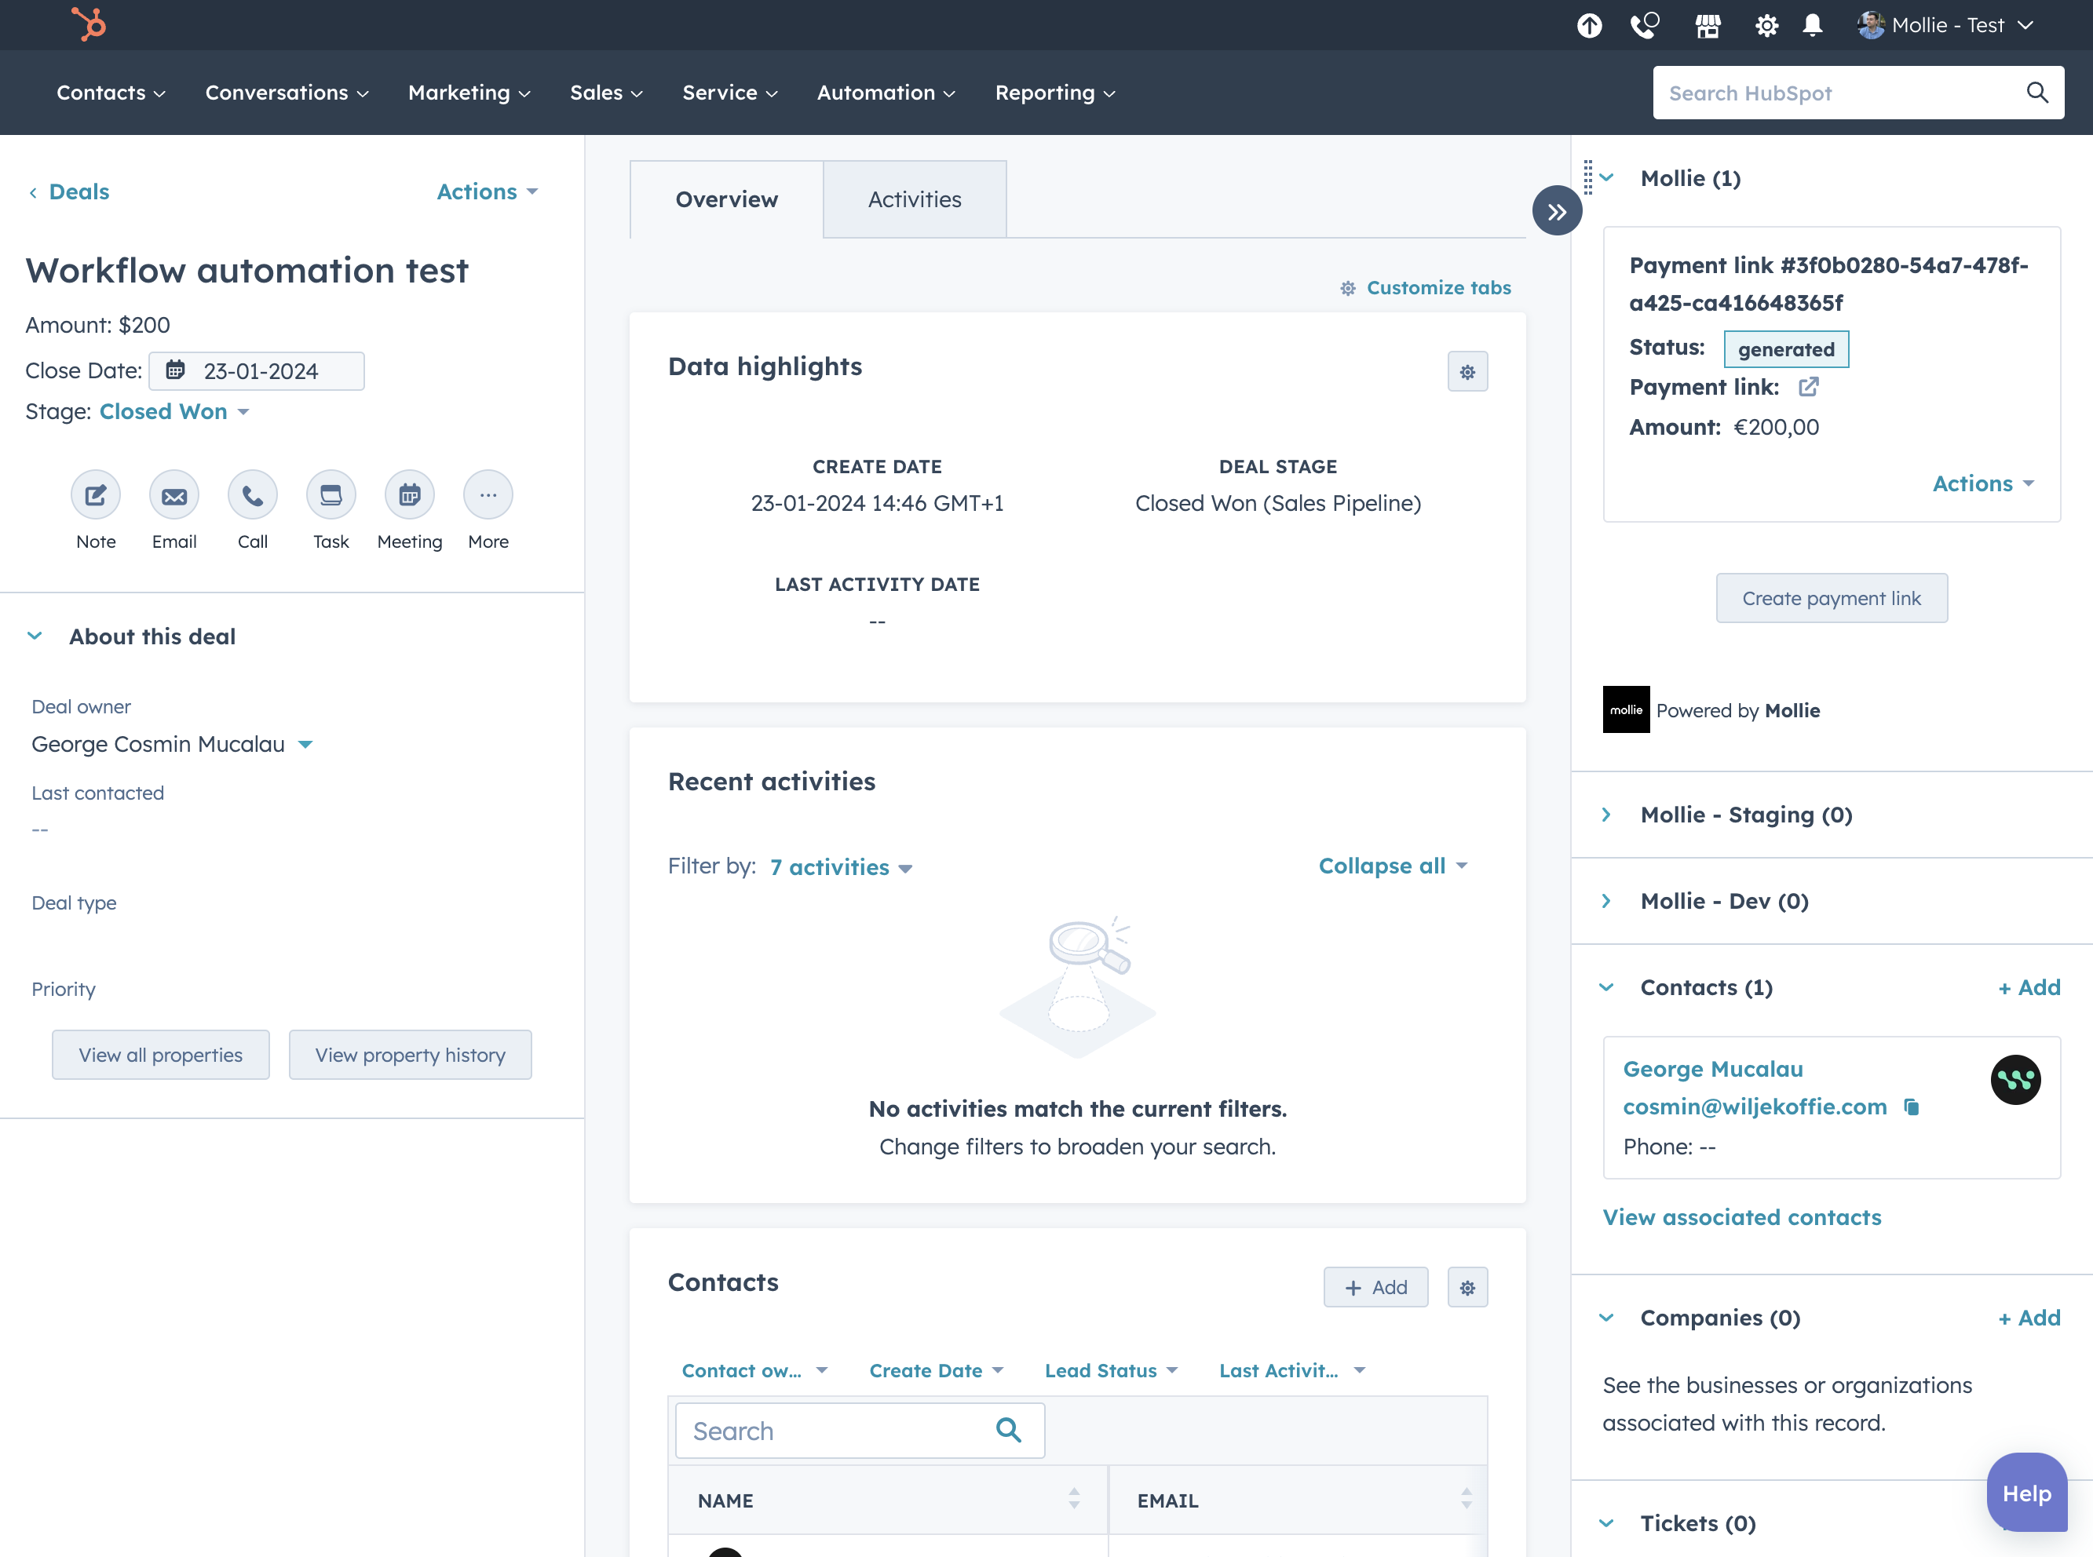Open the Lead Status filter
This screenshot has width=2093, height=1557.
point(1112,1370)
